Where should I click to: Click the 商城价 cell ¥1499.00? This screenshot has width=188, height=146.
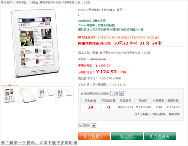(x=143, y=107)
